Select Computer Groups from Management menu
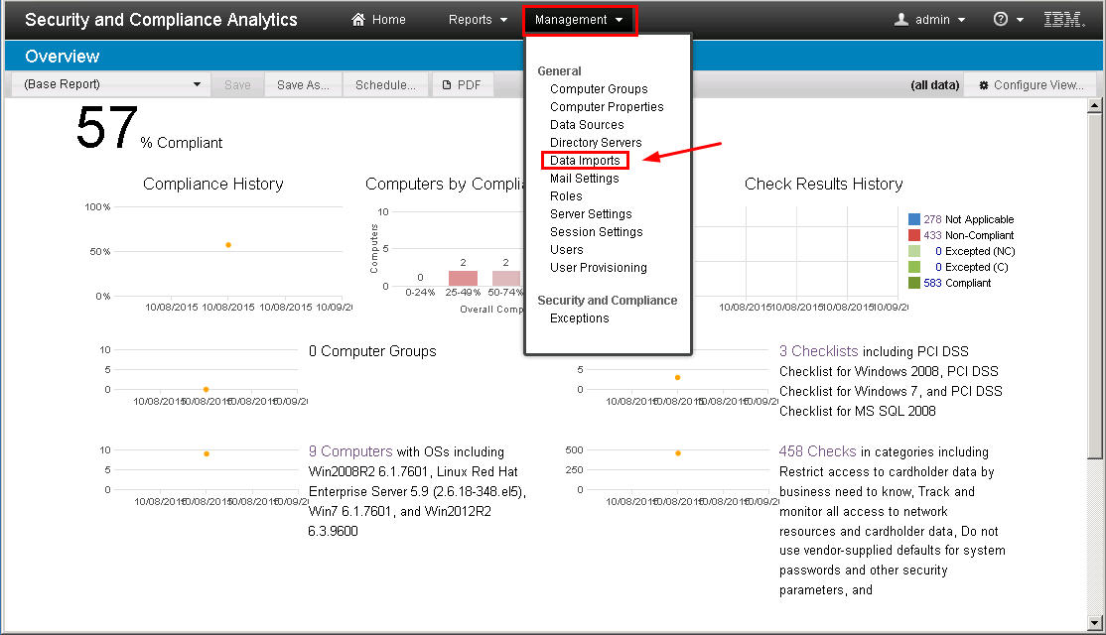Screen dimensions: 1106x635 point(599,89)
